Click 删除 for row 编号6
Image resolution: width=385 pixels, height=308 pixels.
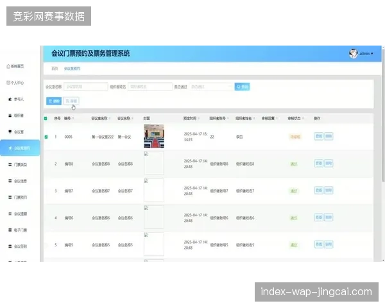click(x=329, y=218)
